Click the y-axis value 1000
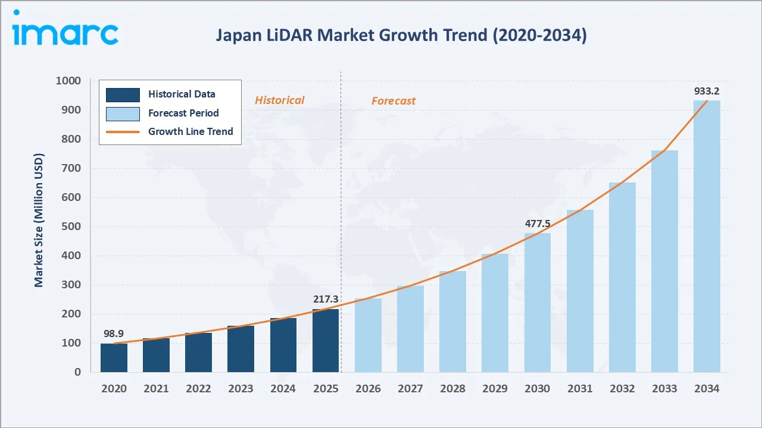The height and width of the screenshot is (428, 762). pyautogui.click(x=68, y=81)
